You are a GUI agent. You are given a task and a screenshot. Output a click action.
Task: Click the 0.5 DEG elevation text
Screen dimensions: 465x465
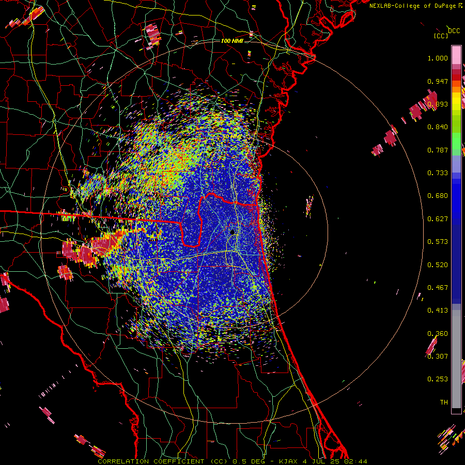[250, 461]
